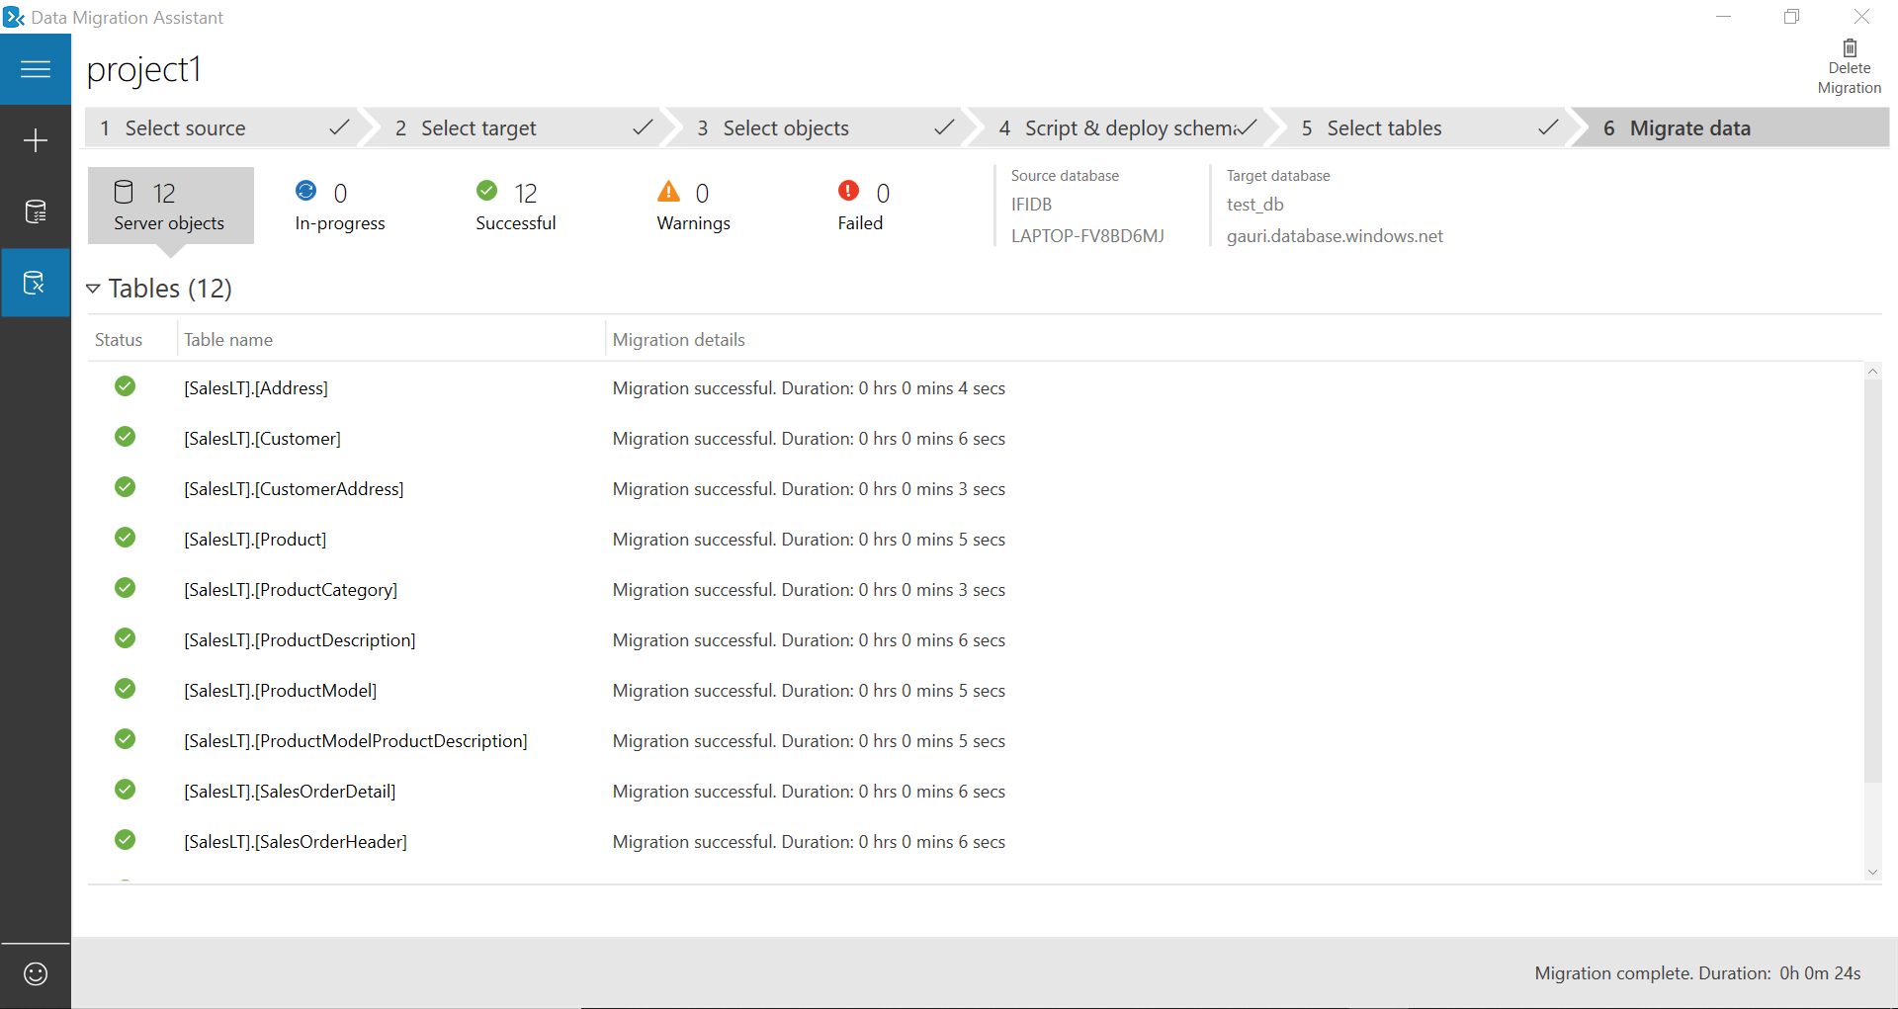Click the orange Warnings triangle icon

669,191
